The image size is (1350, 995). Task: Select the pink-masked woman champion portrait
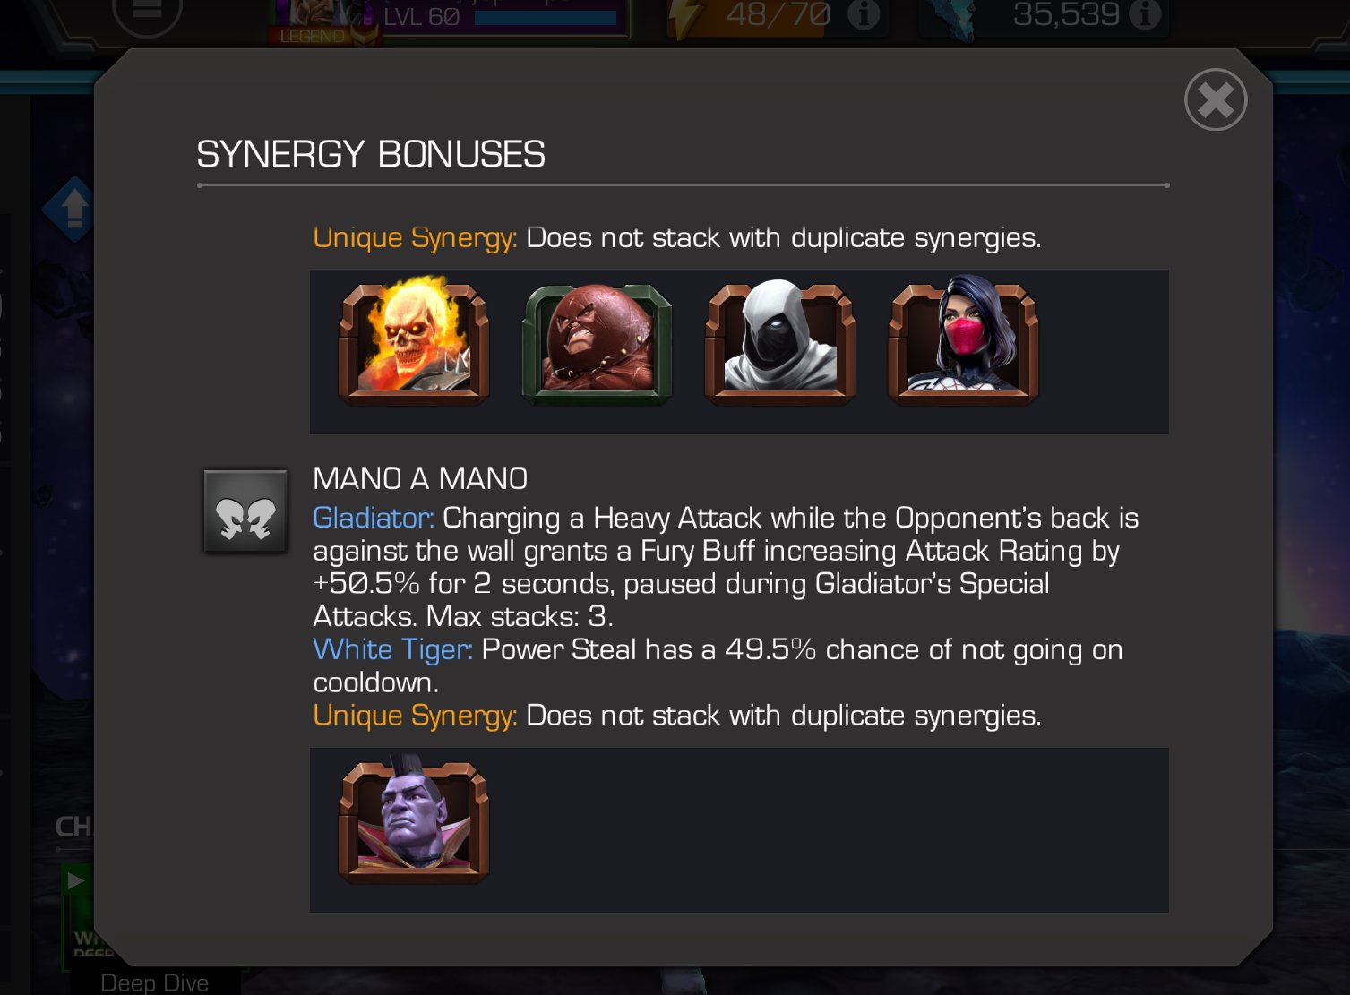[x=963, y=341]
